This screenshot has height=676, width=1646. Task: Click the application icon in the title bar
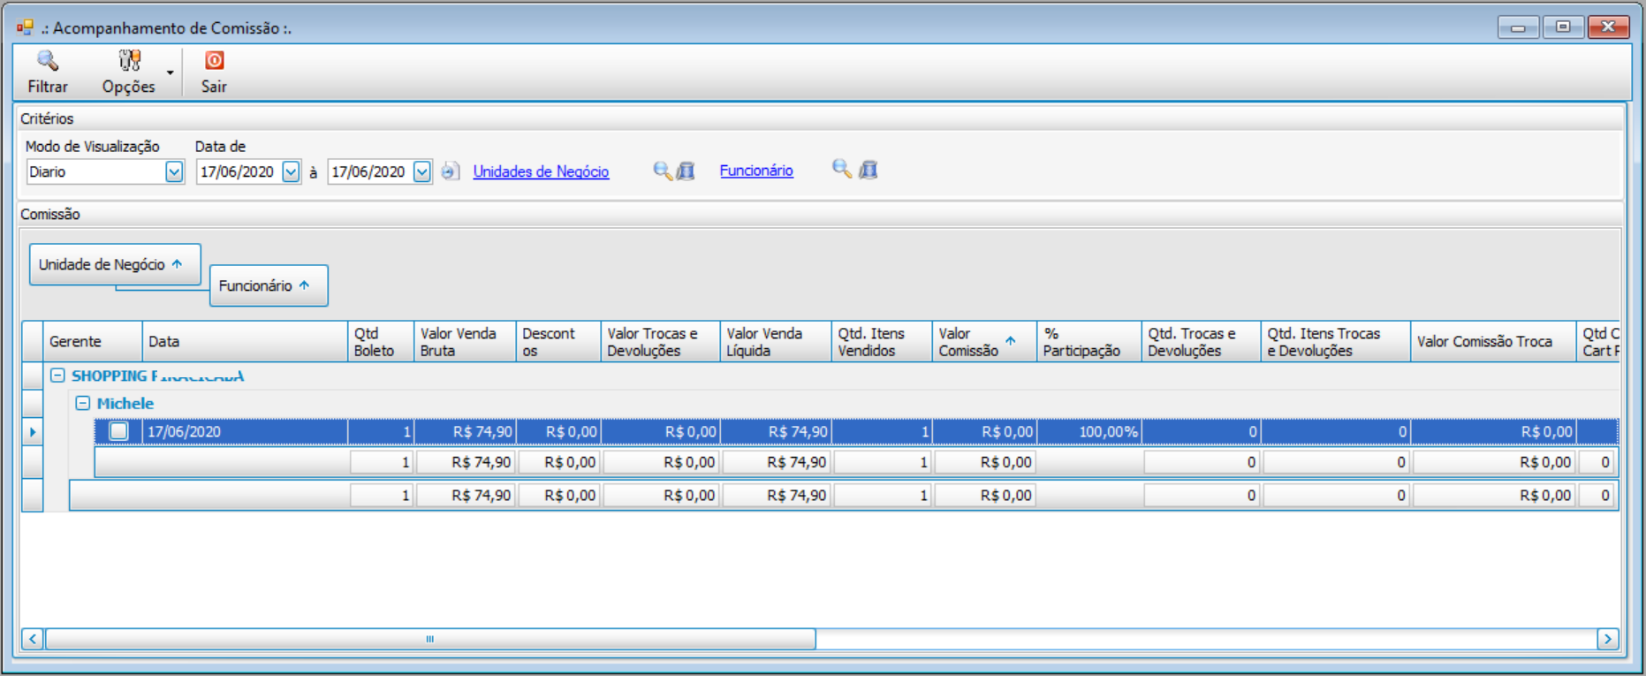(25, 27)
